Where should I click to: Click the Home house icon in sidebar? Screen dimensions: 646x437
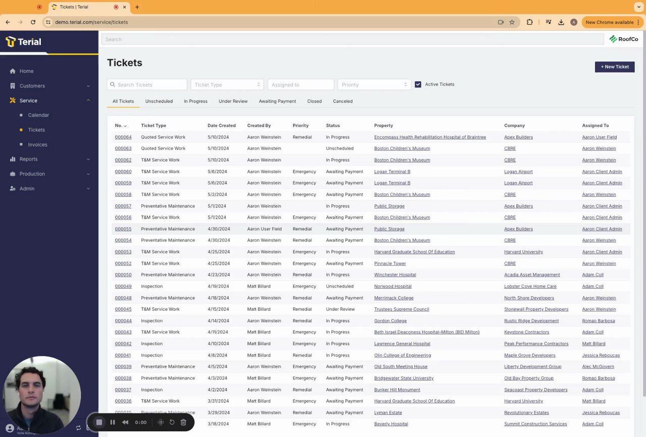[13, 71]
